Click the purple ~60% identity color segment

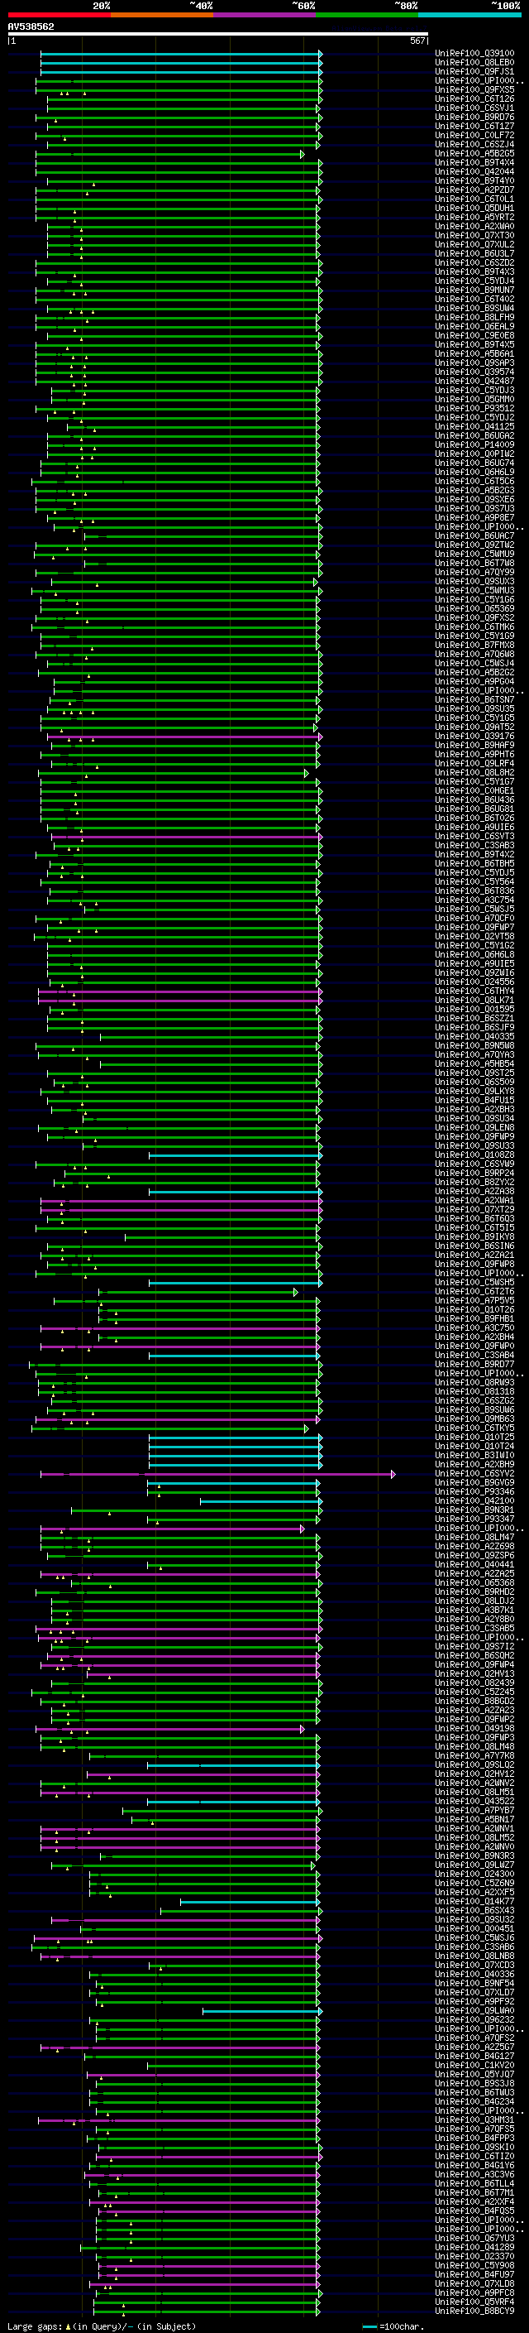[265, 16]
